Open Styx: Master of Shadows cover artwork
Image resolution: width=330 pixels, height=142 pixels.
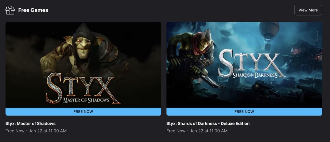click(83, 65)
